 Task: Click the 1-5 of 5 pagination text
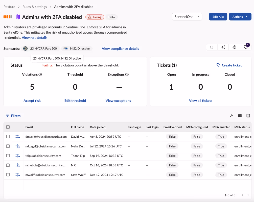click(230, 195)
